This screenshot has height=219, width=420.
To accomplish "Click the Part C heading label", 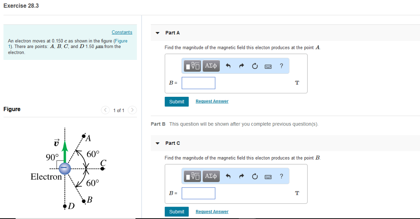I will (x=173, y=143).
